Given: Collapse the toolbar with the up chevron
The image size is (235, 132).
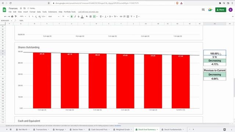Looking at the screenshot, I should (232, 16).
